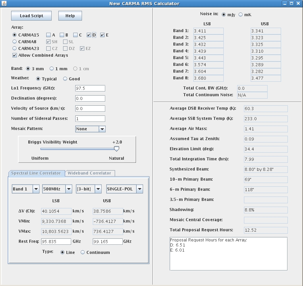Click the Lo1 Frequency input field
The height and width of the screenshot is (286, 303).
(90, 88)
